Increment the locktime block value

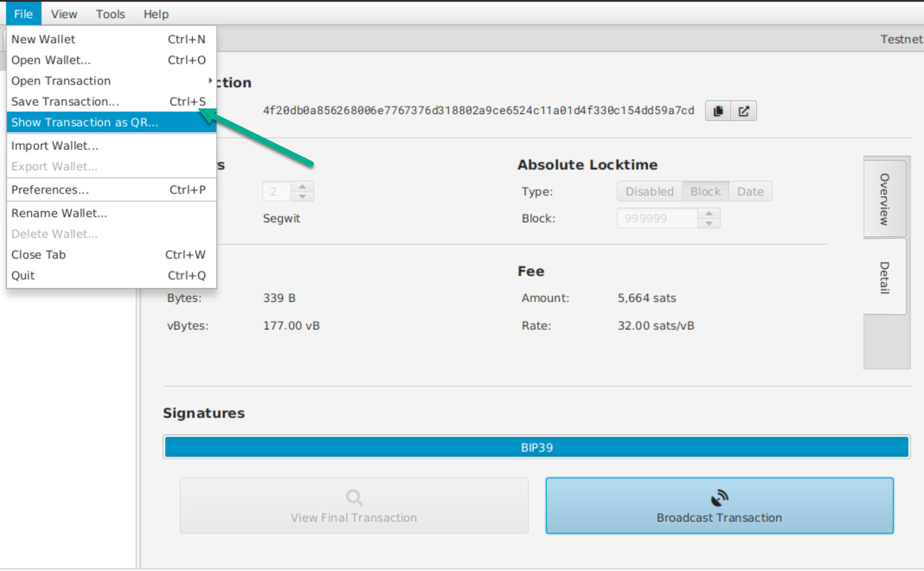(709, 213)
